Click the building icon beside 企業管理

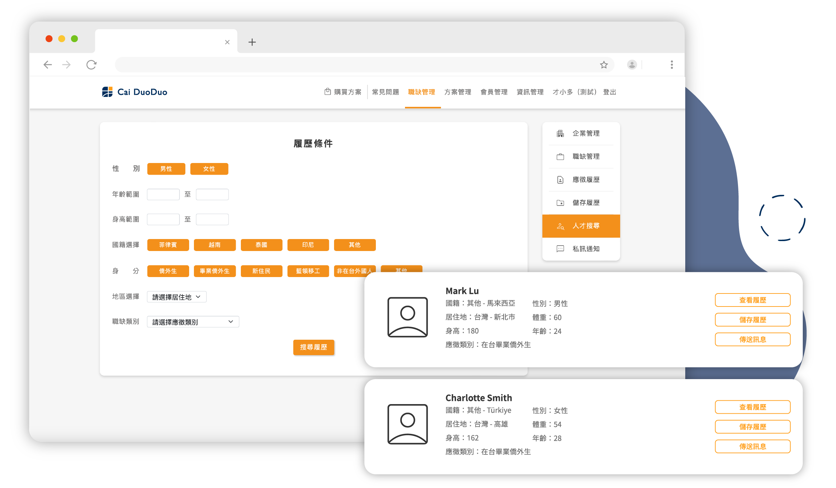click(560, 134)
